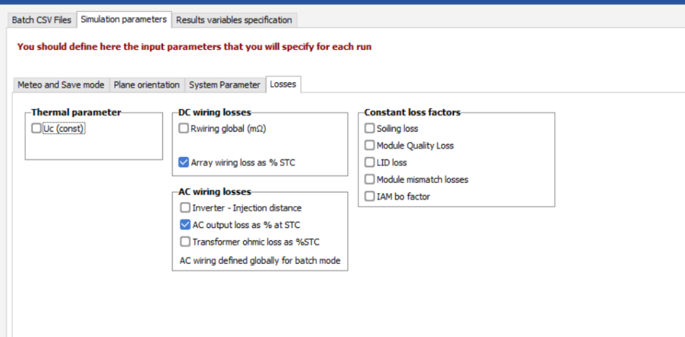Check the Module Quality Loss box

pos(370,145)
